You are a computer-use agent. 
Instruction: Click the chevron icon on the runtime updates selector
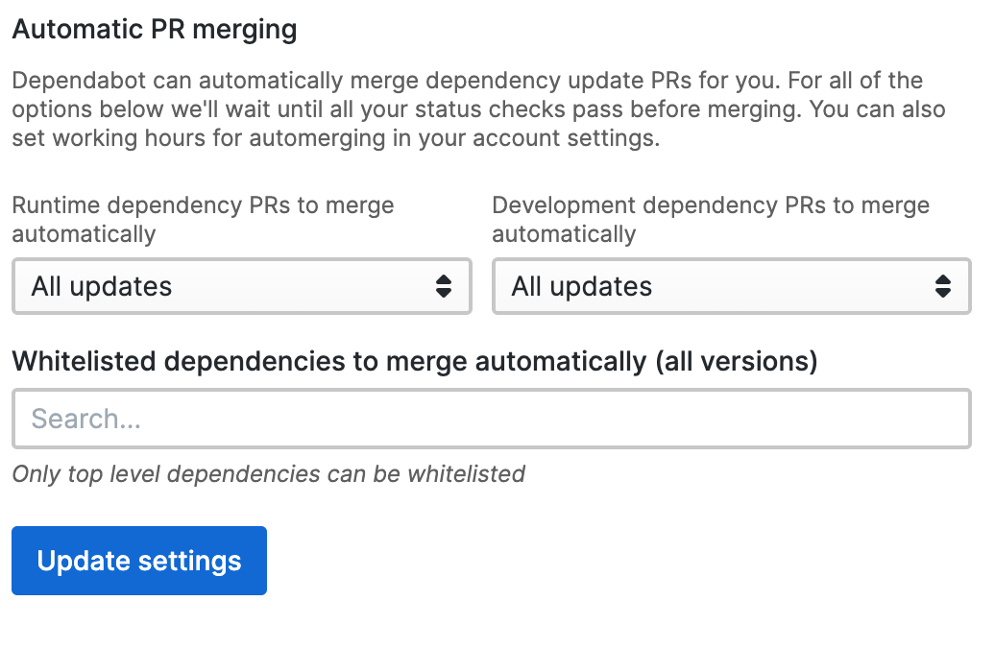446,286
